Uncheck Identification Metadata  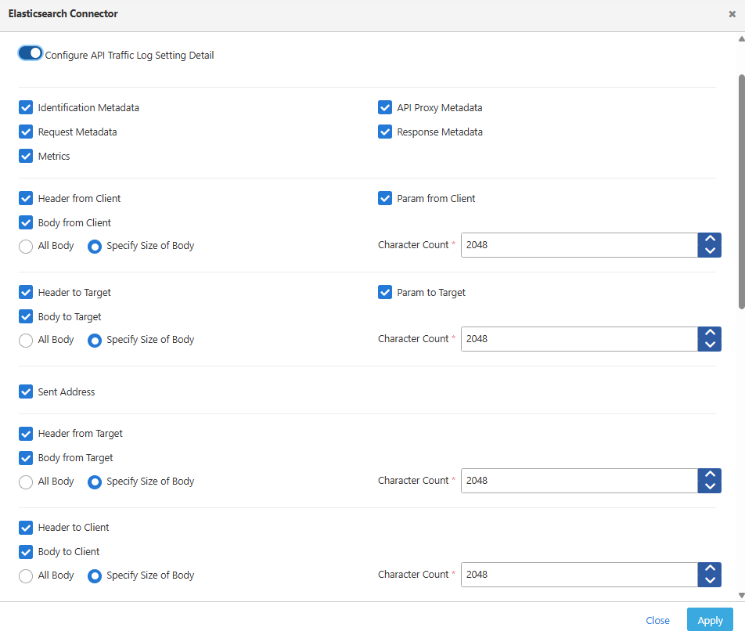click(x=26, y=107)
